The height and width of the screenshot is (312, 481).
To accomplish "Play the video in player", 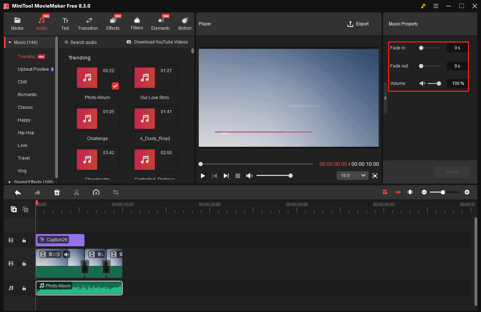I will click(203, 176).
